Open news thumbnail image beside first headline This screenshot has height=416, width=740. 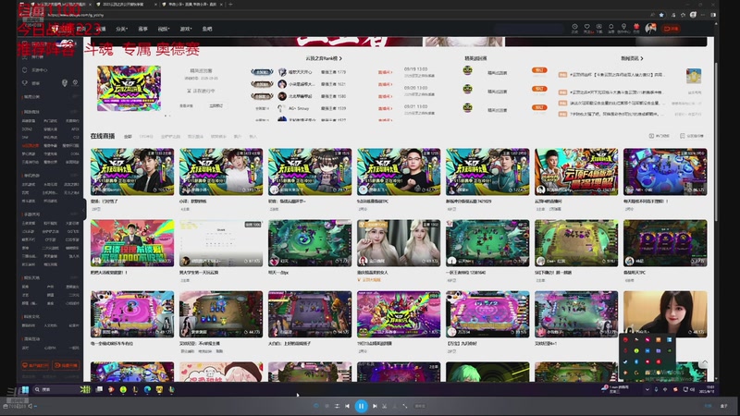point(693,76)
